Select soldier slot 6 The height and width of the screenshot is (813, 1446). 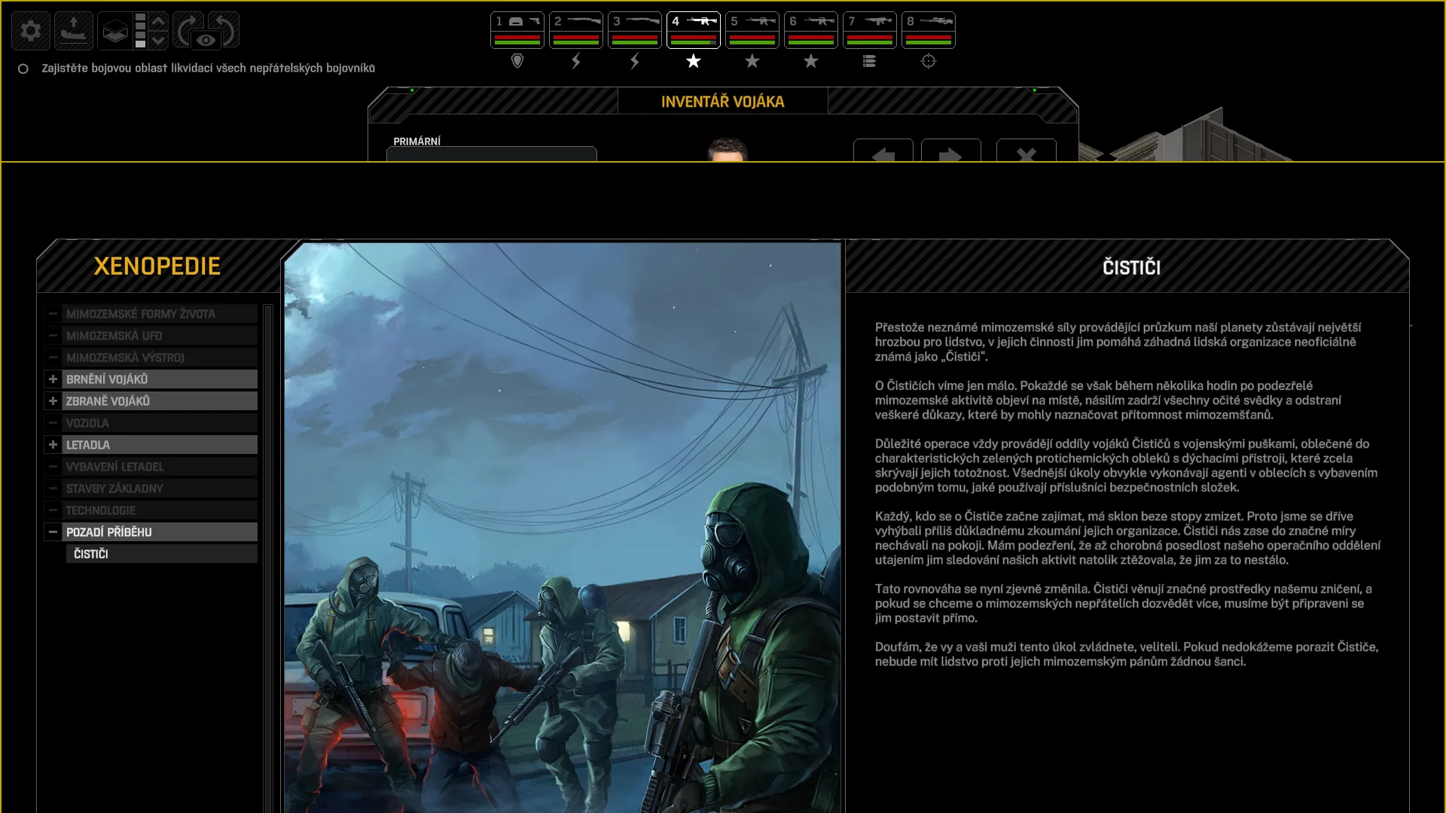pyautogui.click(x=811, y=30)
